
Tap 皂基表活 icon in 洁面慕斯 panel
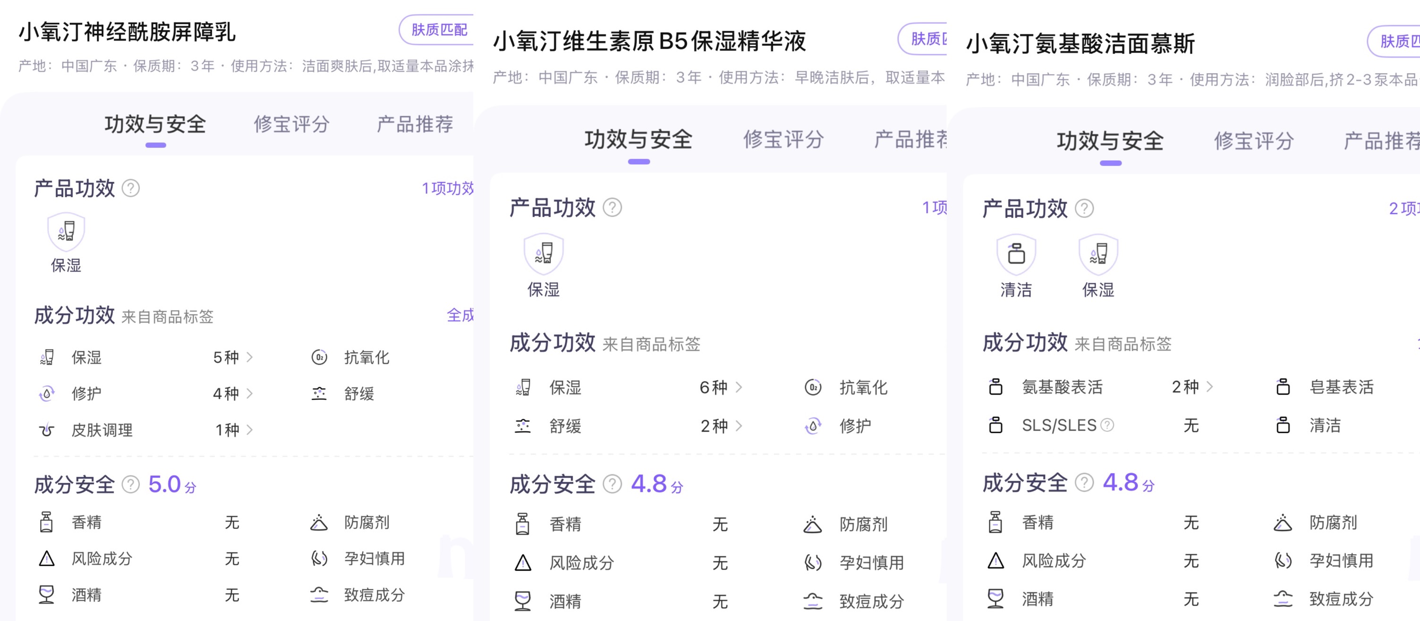tap(1283, 387)
